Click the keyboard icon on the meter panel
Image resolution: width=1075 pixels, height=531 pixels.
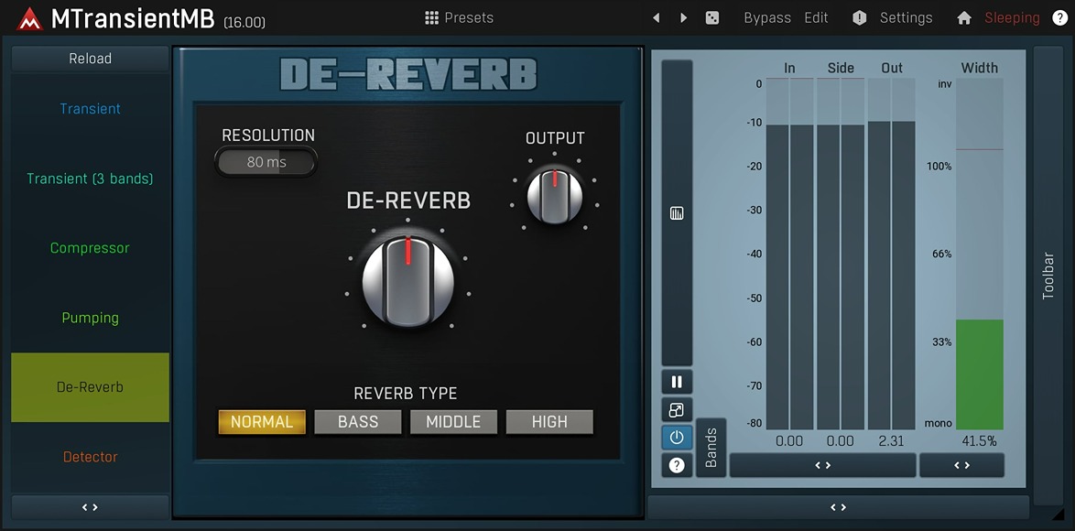tap(676, 212)
